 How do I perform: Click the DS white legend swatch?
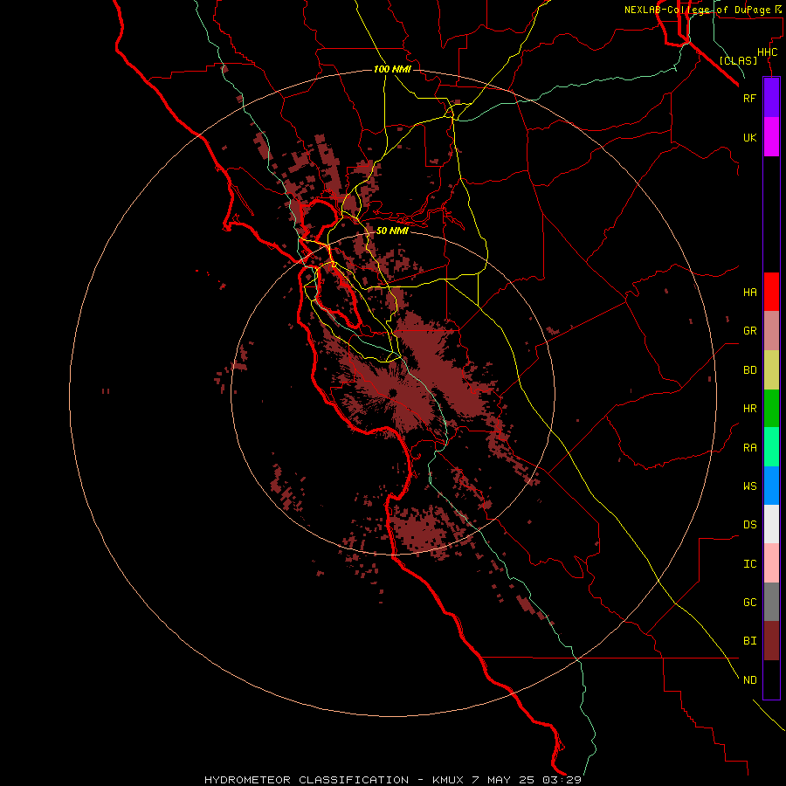771,524
